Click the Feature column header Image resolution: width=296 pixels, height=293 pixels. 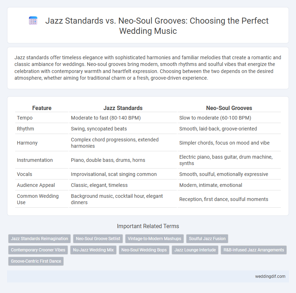click(x=42, y=108)
